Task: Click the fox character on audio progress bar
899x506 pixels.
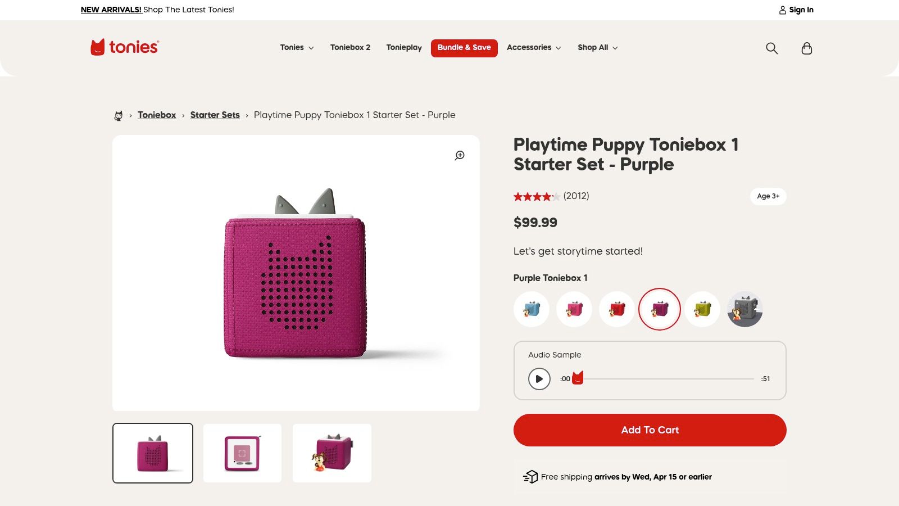Action: pos(579,378)
